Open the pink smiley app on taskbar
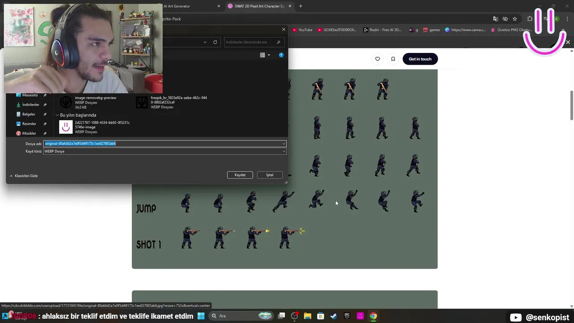Viewport: 574px width, 323px height. coord(360,316)
